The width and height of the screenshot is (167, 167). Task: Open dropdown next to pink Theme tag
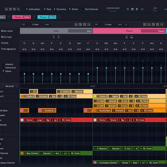pyautogui.click(x=34, y=17)
